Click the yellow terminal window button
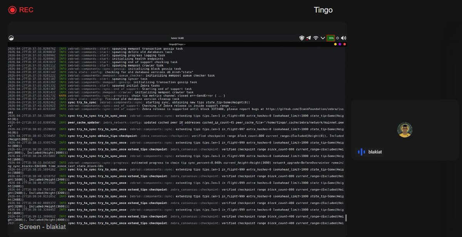This screenshot has width=462, height=237. point(335,44)
